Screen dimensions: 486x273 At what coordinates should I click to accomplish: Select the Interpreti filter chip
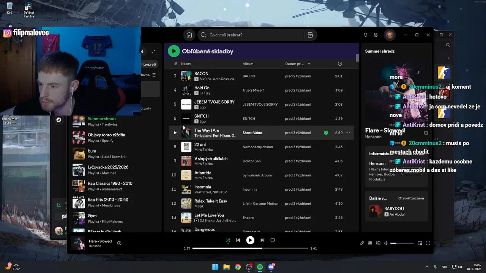148,64
